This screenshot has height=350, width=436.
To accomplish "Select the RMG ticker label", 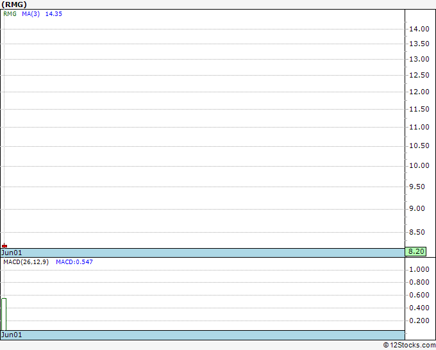I will coord(10,14).
